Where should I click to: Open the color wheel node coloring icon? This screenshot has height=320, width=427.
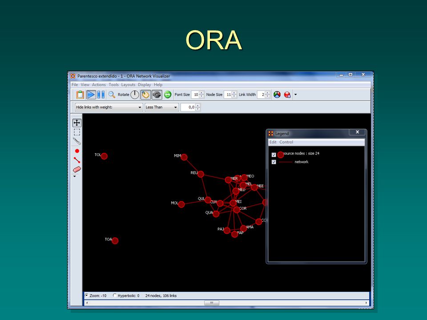pos(277,94)
